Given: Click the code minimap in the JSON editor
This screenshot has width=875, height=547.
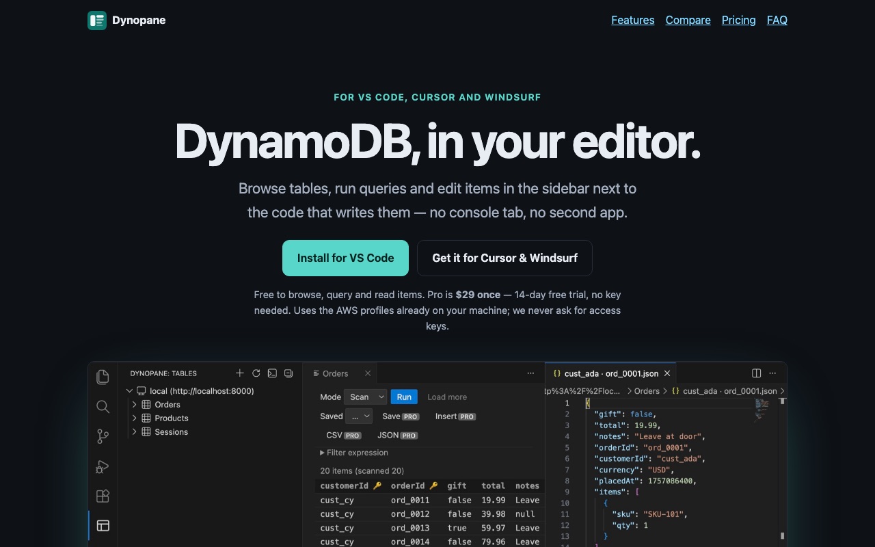Looking at the screenshot, I should coord(762,411).
